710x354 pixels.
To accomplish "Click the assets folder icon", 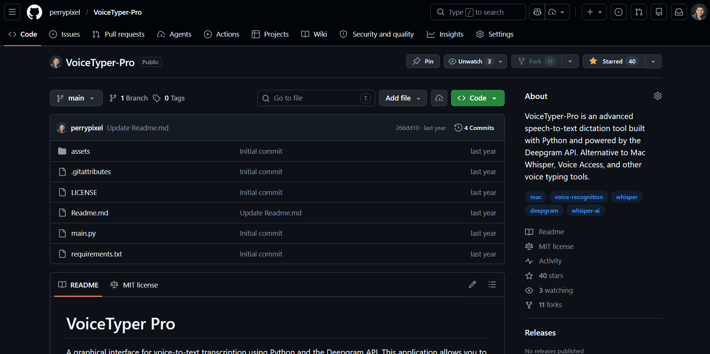I will click(62, 151).
